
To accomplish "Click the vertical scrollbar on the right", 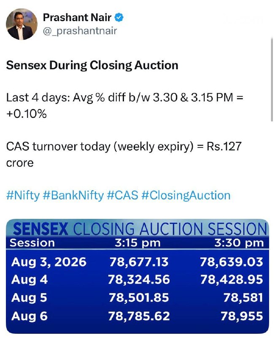I will point(272,79).
